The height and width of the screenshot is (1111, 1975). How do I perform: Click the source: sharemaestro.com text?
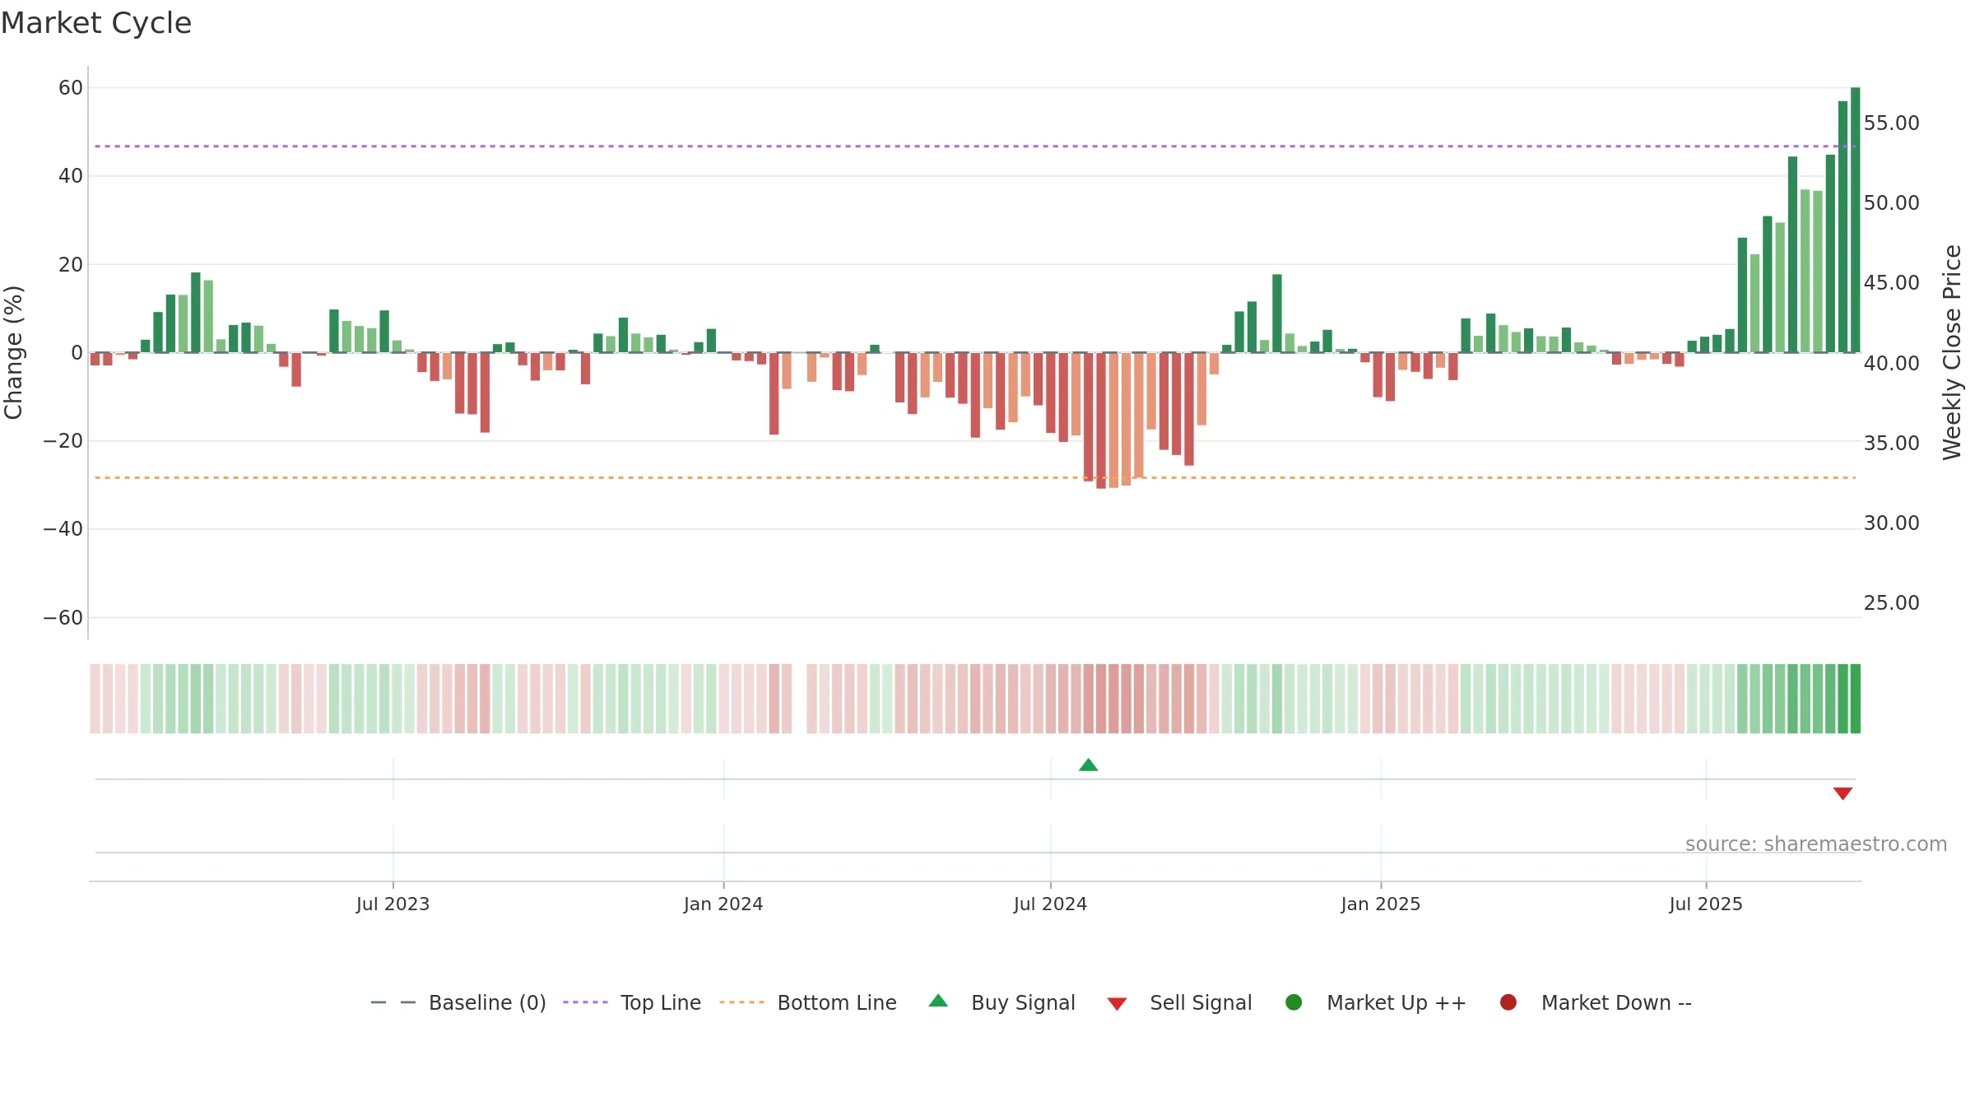[1816, 844]
